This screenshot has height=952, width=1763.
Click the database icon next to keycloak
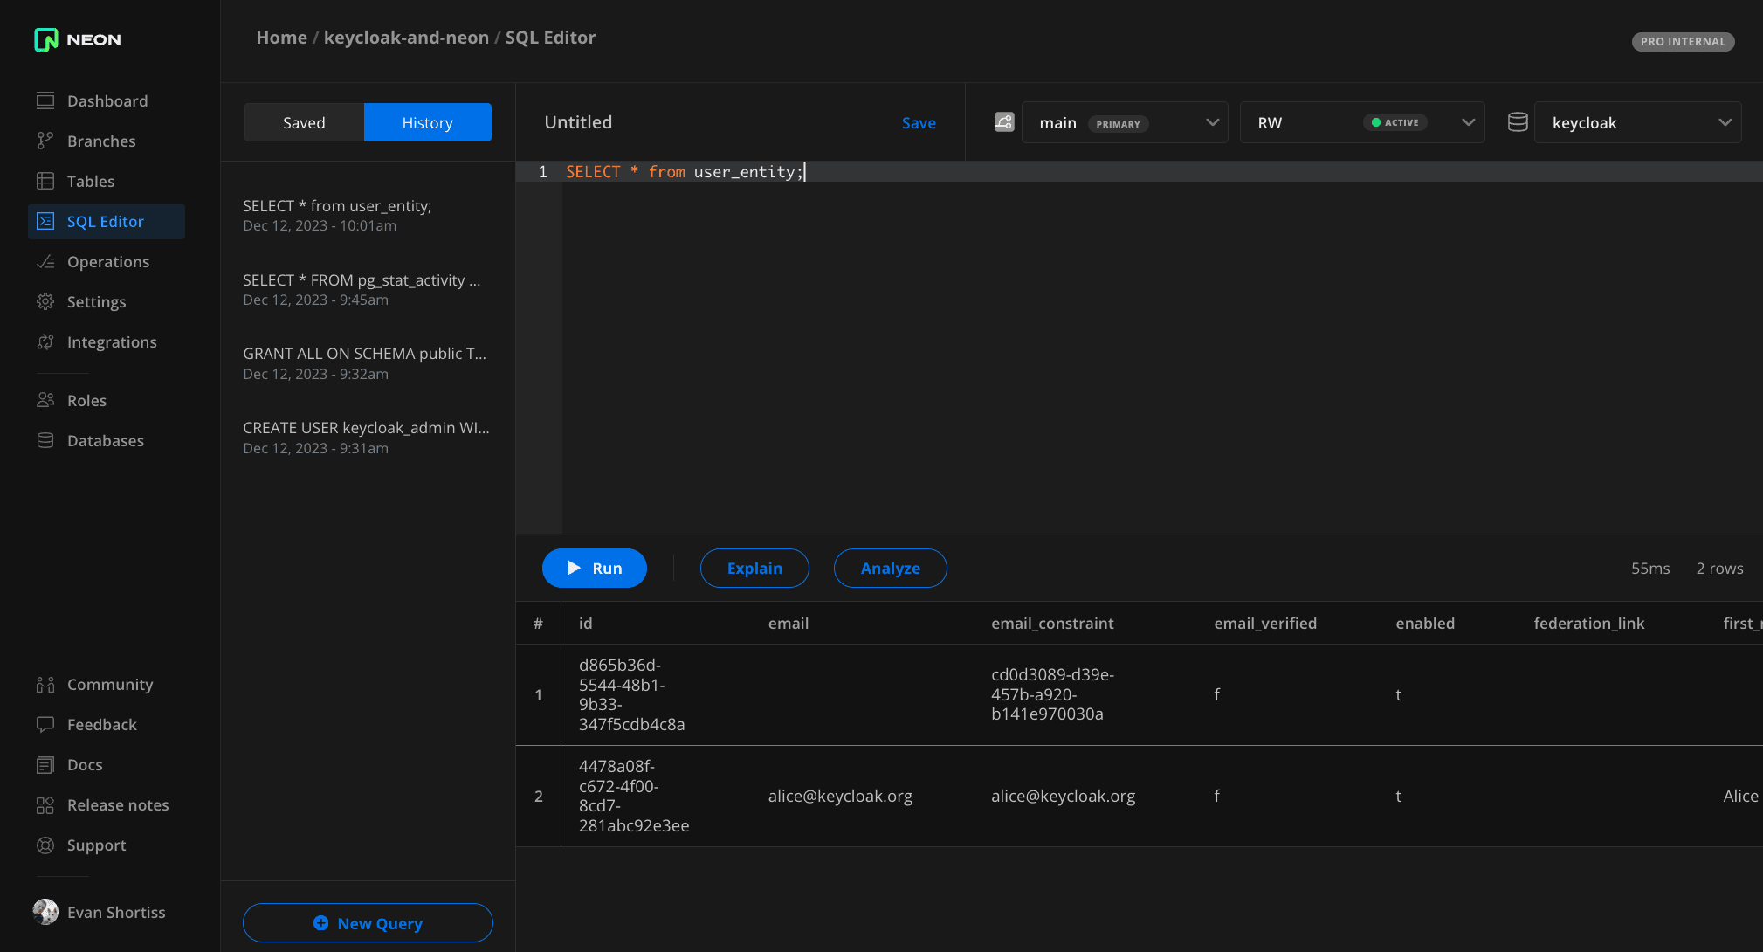click(1518, 122)
